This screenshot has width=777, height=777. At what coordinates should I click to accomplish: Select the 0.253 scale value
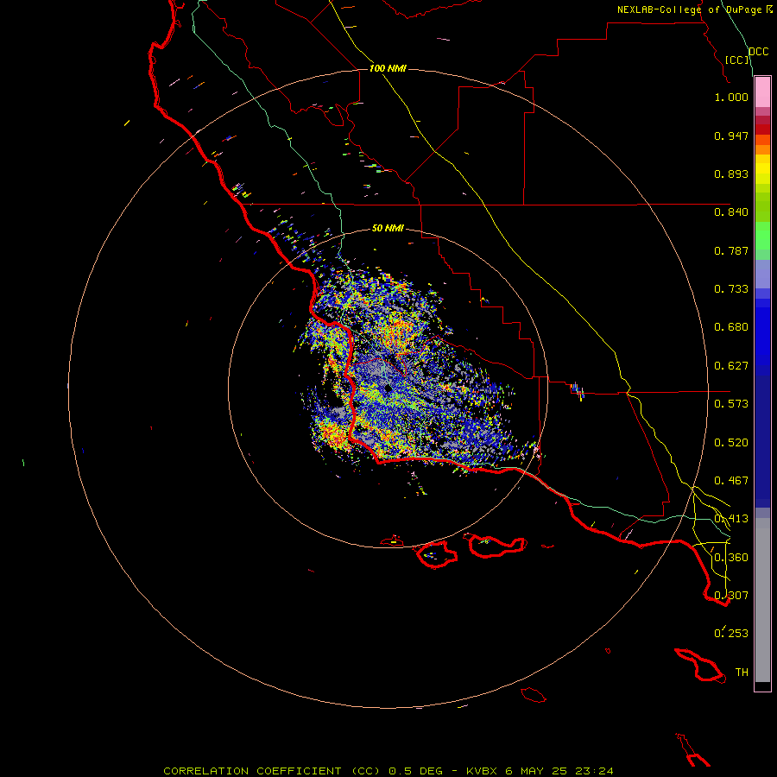pos(731,634)
